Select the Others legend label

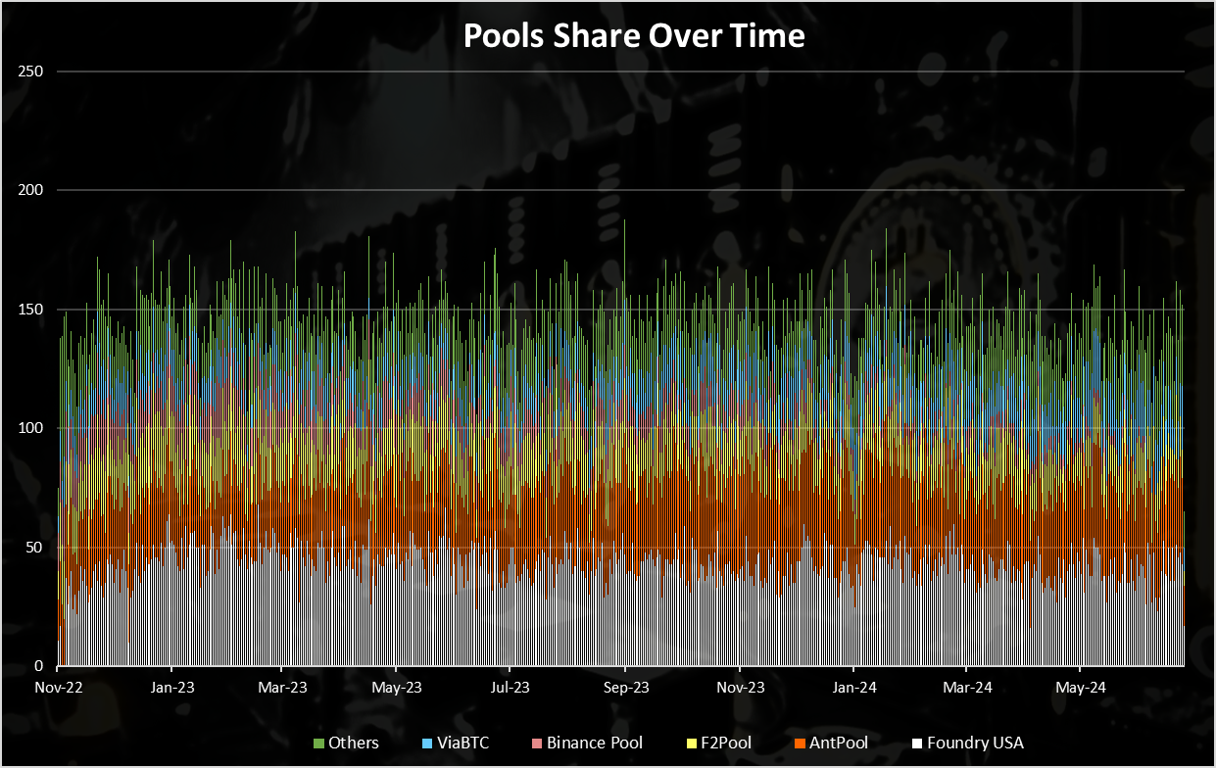point(354,744)
